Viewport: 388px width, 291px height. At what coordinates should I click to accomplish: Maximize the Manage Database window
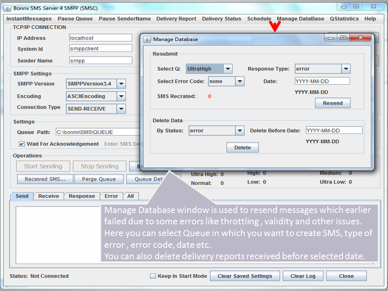343,38
